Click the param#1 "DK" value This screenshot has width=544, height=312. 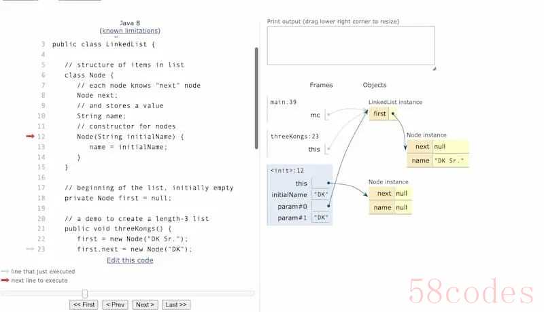point(321,218)
